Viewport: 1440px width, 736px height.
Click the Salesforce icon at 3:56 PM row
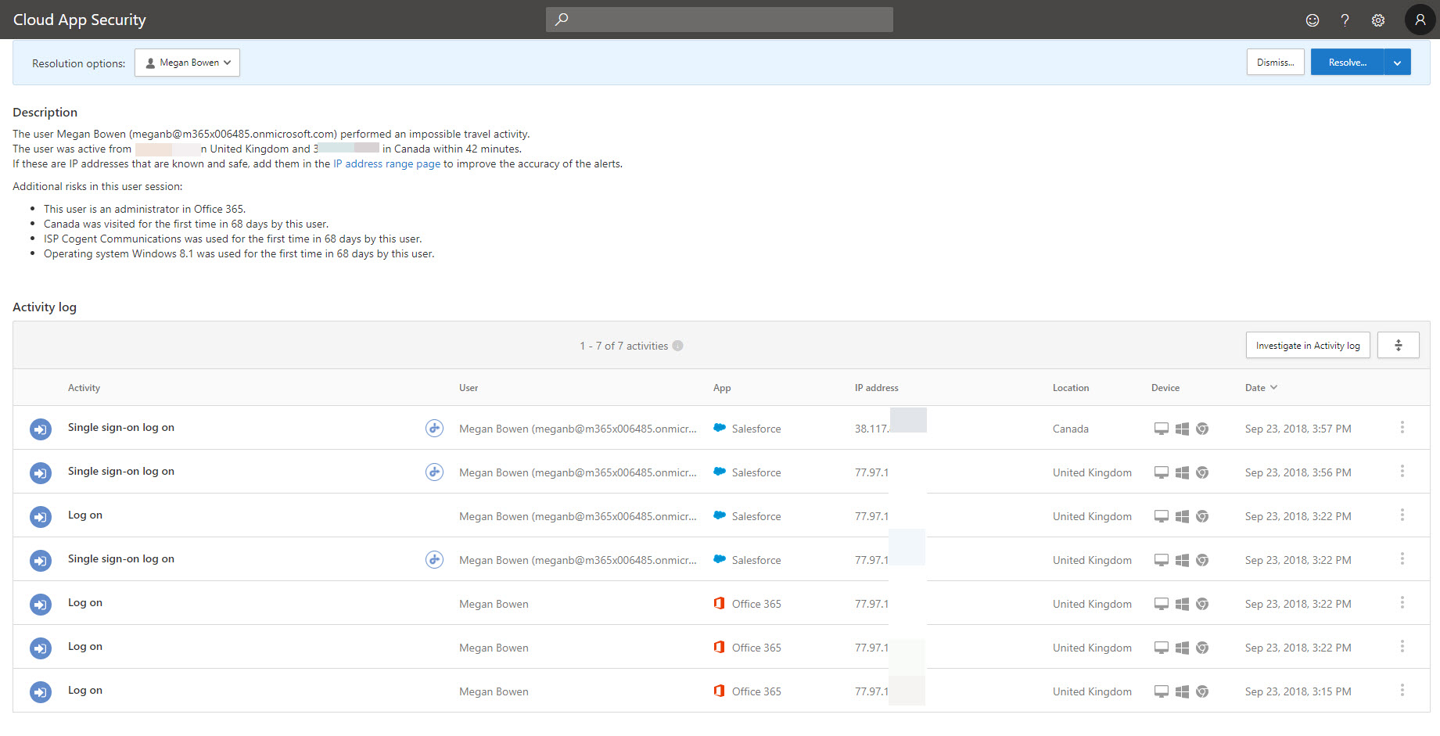point(720,472)
